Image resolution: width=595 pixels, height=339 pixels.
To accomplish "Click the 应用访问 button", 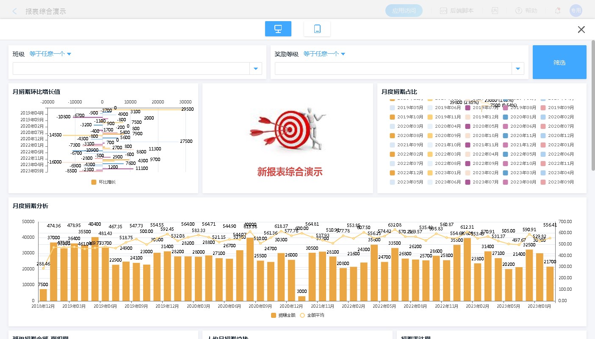I will click(404, 11).
